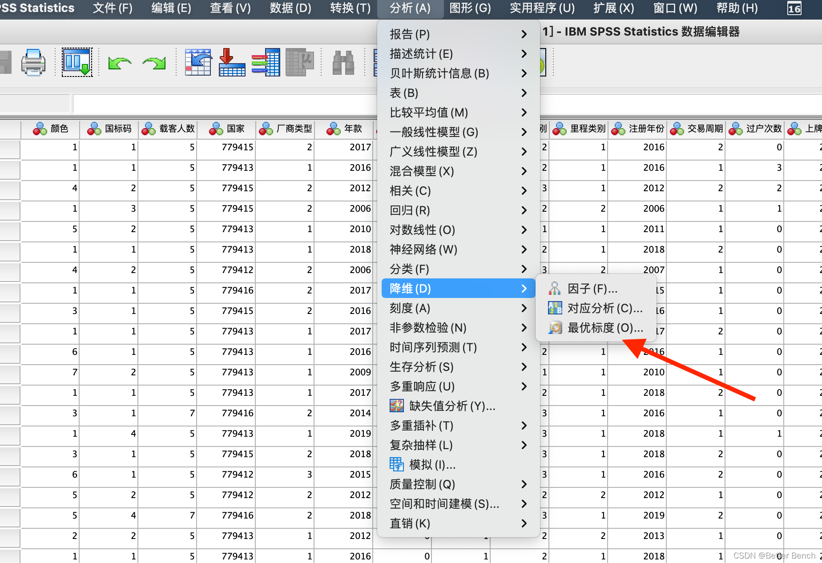Screen dimensions: 822x563
Task: Open the 窗口 (W) menu
Action: (675, 8)
